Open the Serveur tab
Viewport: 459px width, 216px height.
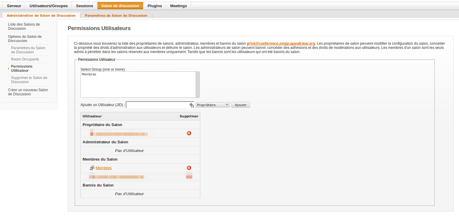(14, 6)
